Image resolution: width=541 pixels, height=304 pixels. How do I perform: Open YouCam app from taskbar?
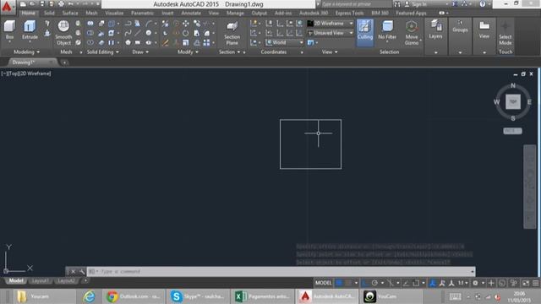coord(391,296)
